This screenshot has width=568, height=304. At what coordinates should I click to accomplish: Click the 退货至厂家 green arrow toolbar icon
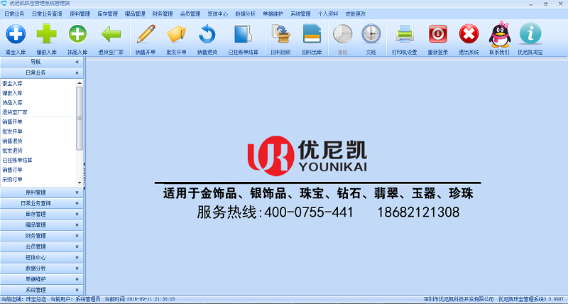click(111, 34)
